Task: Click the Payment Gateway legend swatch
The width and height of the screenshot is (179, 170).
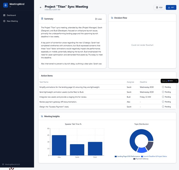Action: point(134,159)
